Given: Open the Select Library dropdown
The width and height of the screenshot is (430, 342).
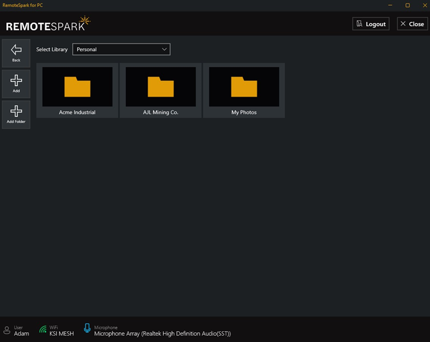Looking at the screenshot, I should coord(121,50).
